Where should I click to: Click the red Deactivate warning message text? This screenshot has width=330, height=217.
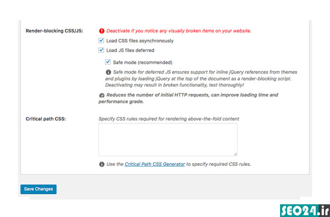click(x=179, y=31)
